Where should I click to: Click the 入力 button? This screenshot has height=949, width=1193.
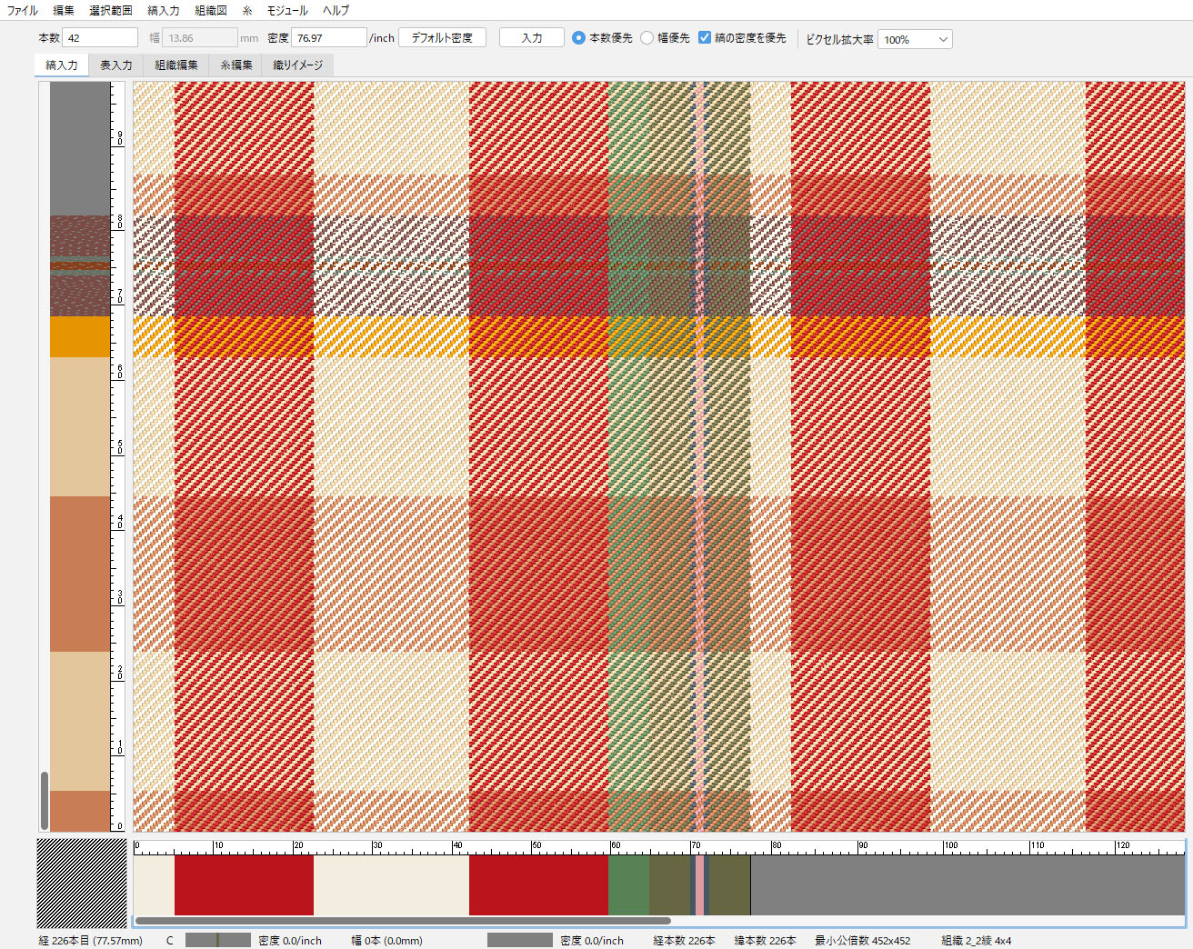click(x=532, y=38)
